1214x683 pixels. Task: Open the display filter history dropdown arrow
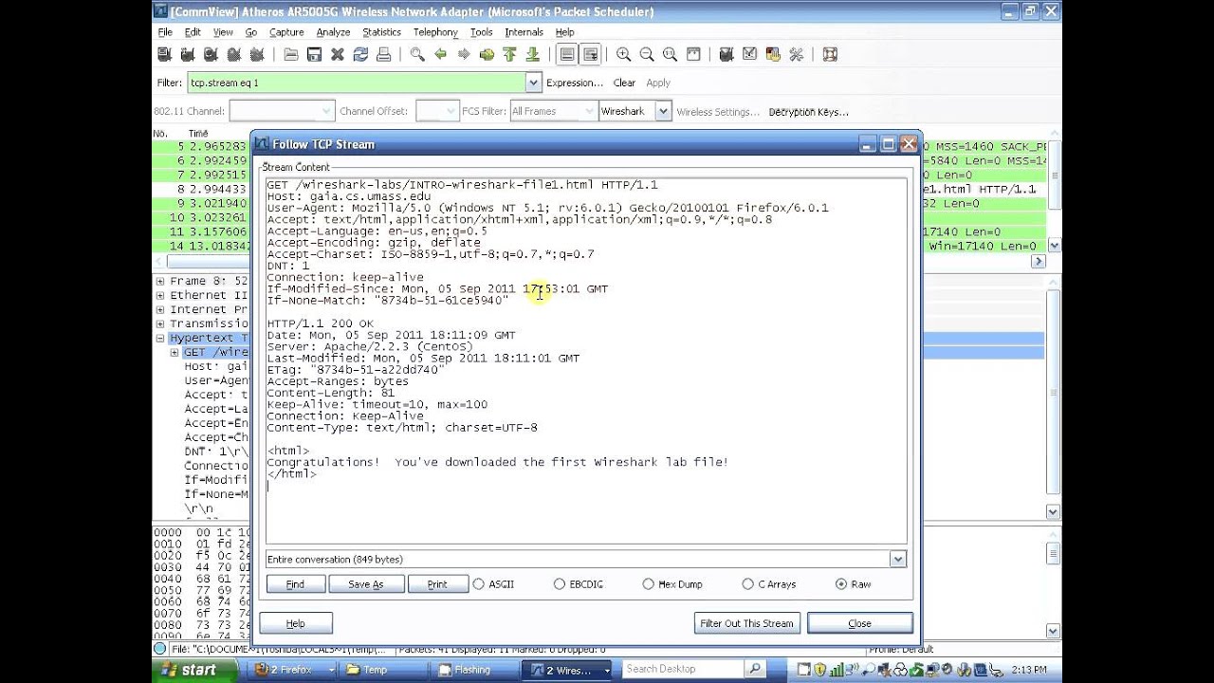(533, 83)
